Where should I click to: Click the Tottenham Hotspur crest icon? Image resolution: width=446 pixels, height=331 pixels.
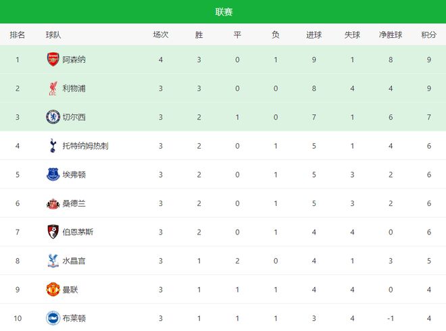tap(53, 146)
